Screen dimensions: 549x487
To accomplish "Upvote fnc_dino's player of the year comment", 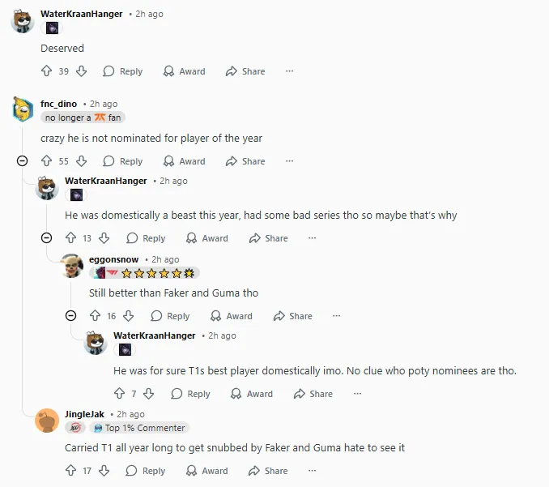I will (47, 161).
